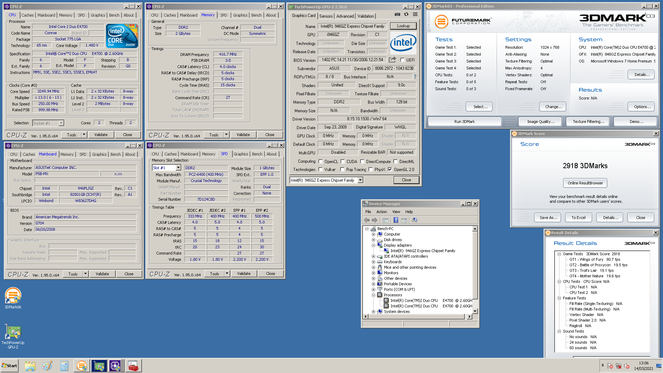Viewport: 663px width, 373px height.
Task: Switch to the Caches tab in the top-left CPU-Z
Action: (x=28, y=15)
